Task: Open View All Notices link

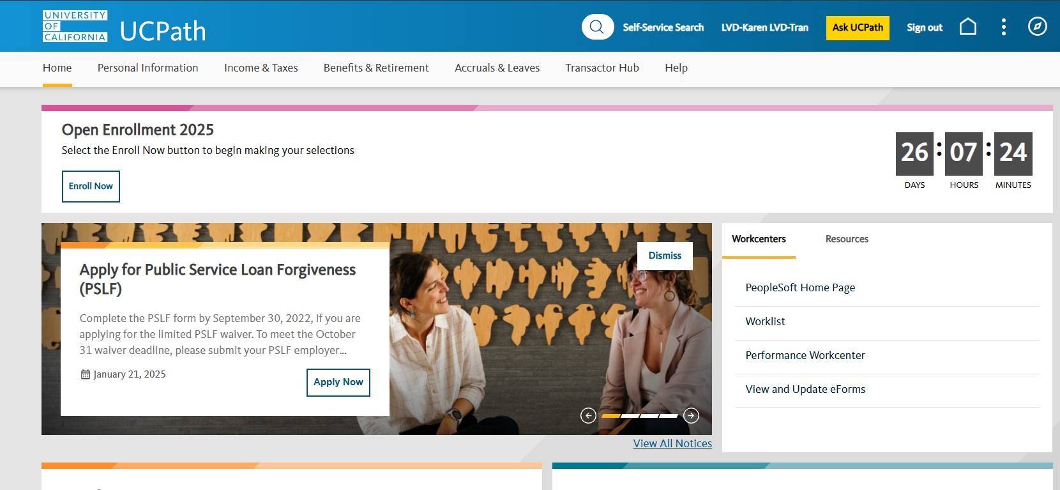Action: click(x=672, y=443)
